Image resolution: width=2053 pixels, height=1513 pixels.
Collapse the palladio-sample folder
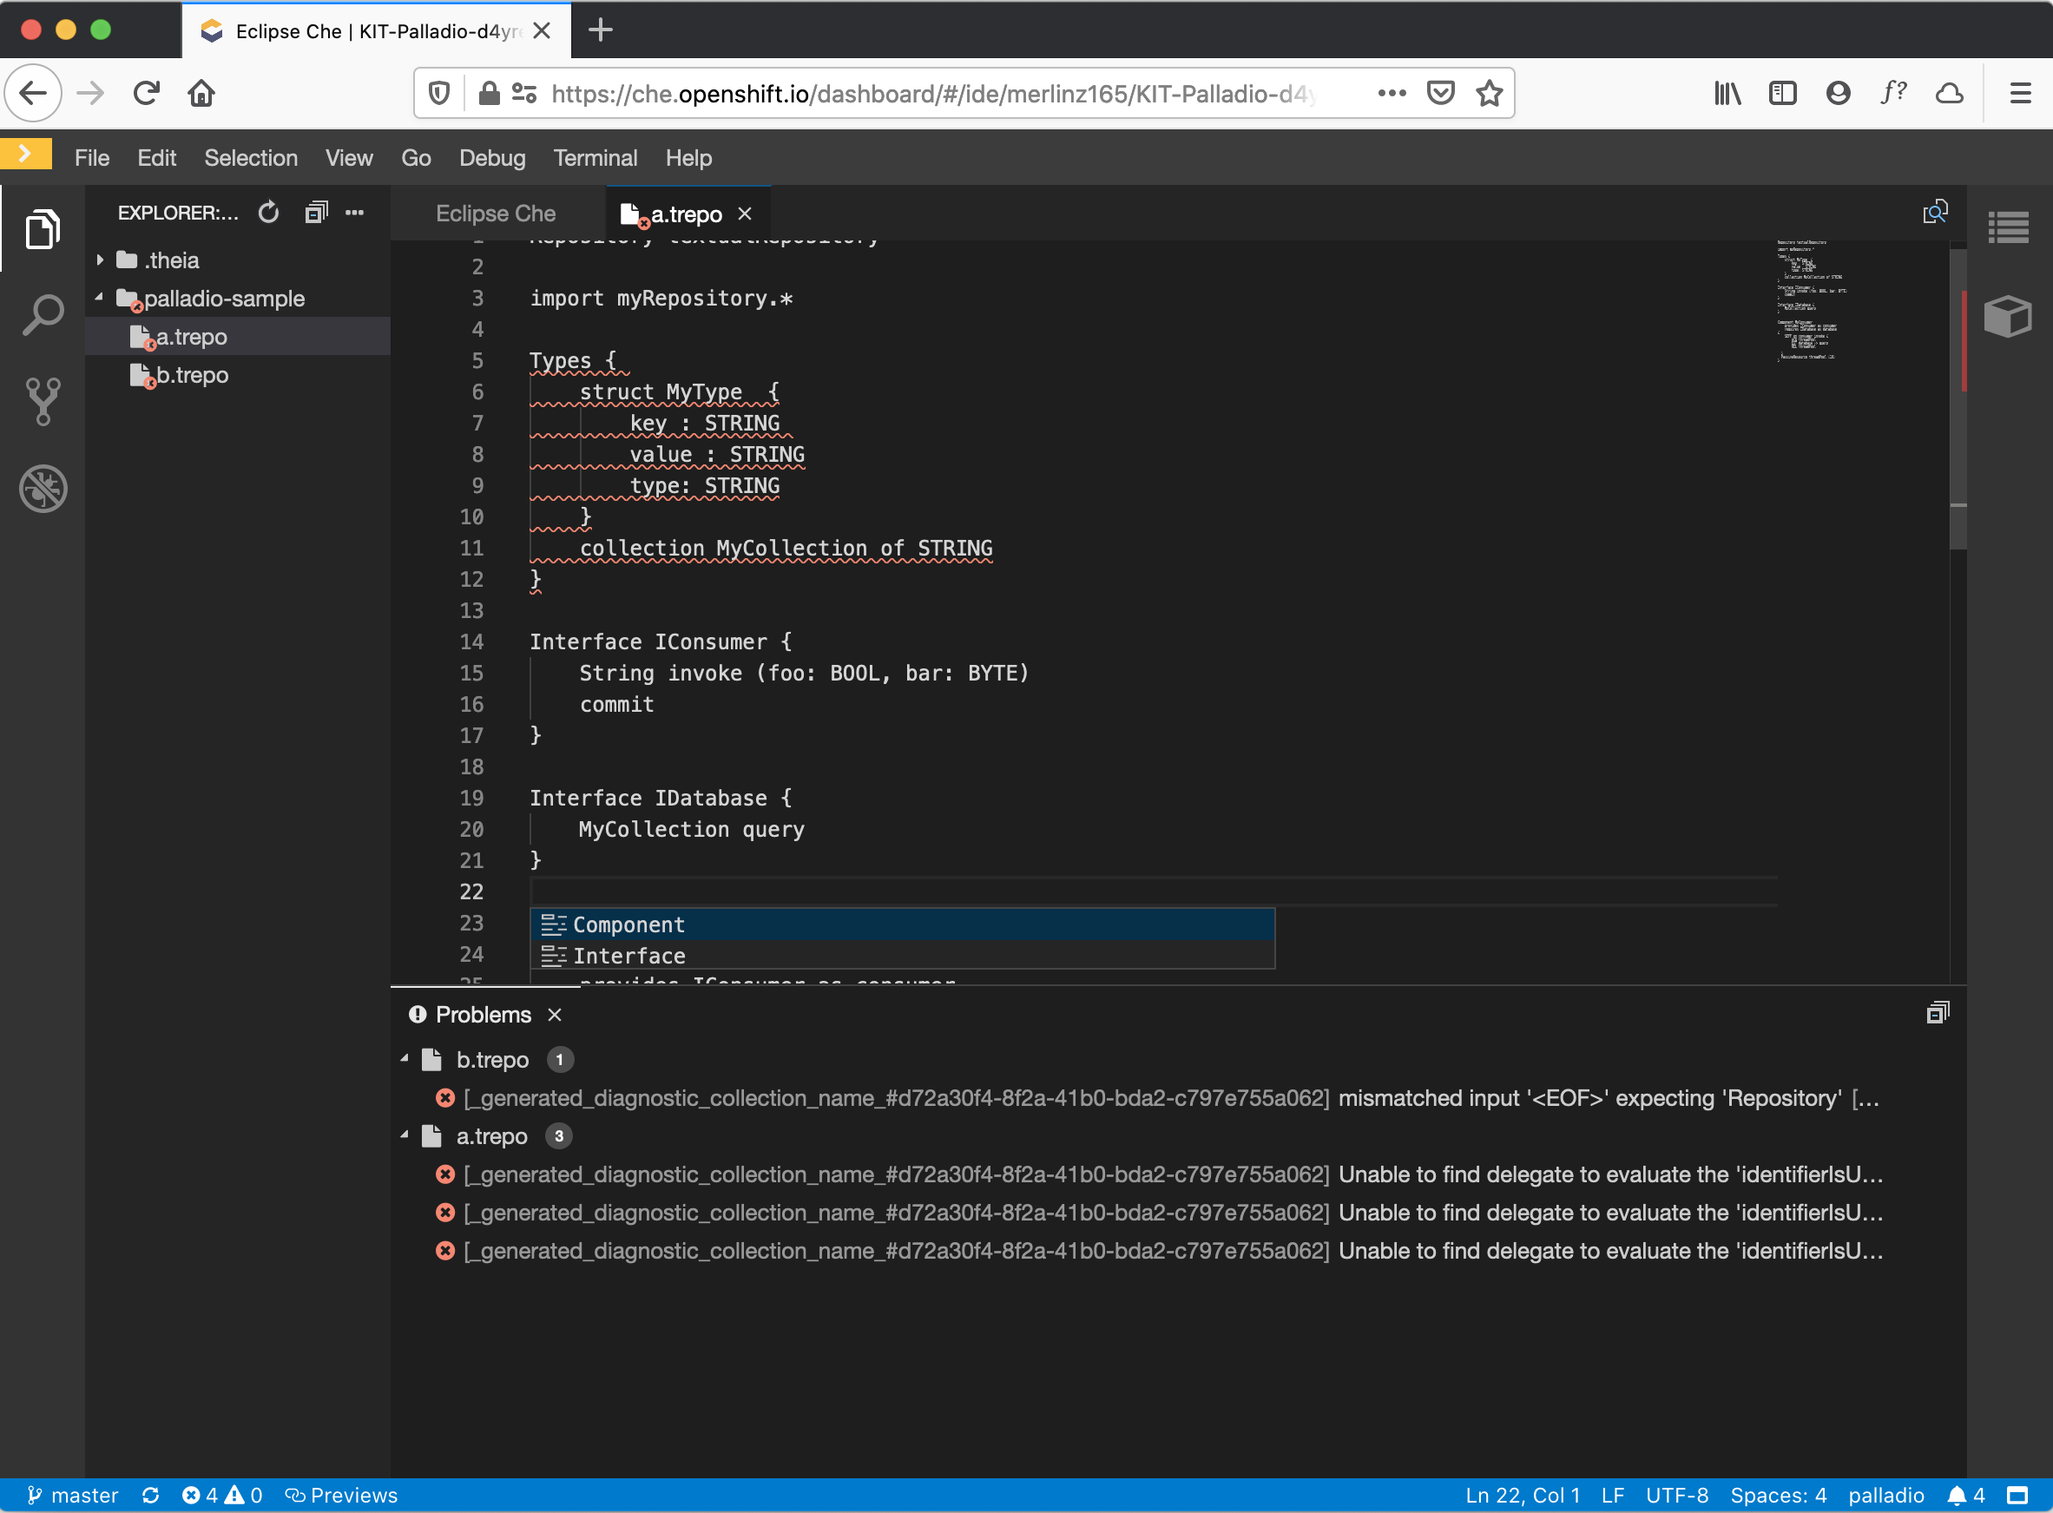(100, 299)
